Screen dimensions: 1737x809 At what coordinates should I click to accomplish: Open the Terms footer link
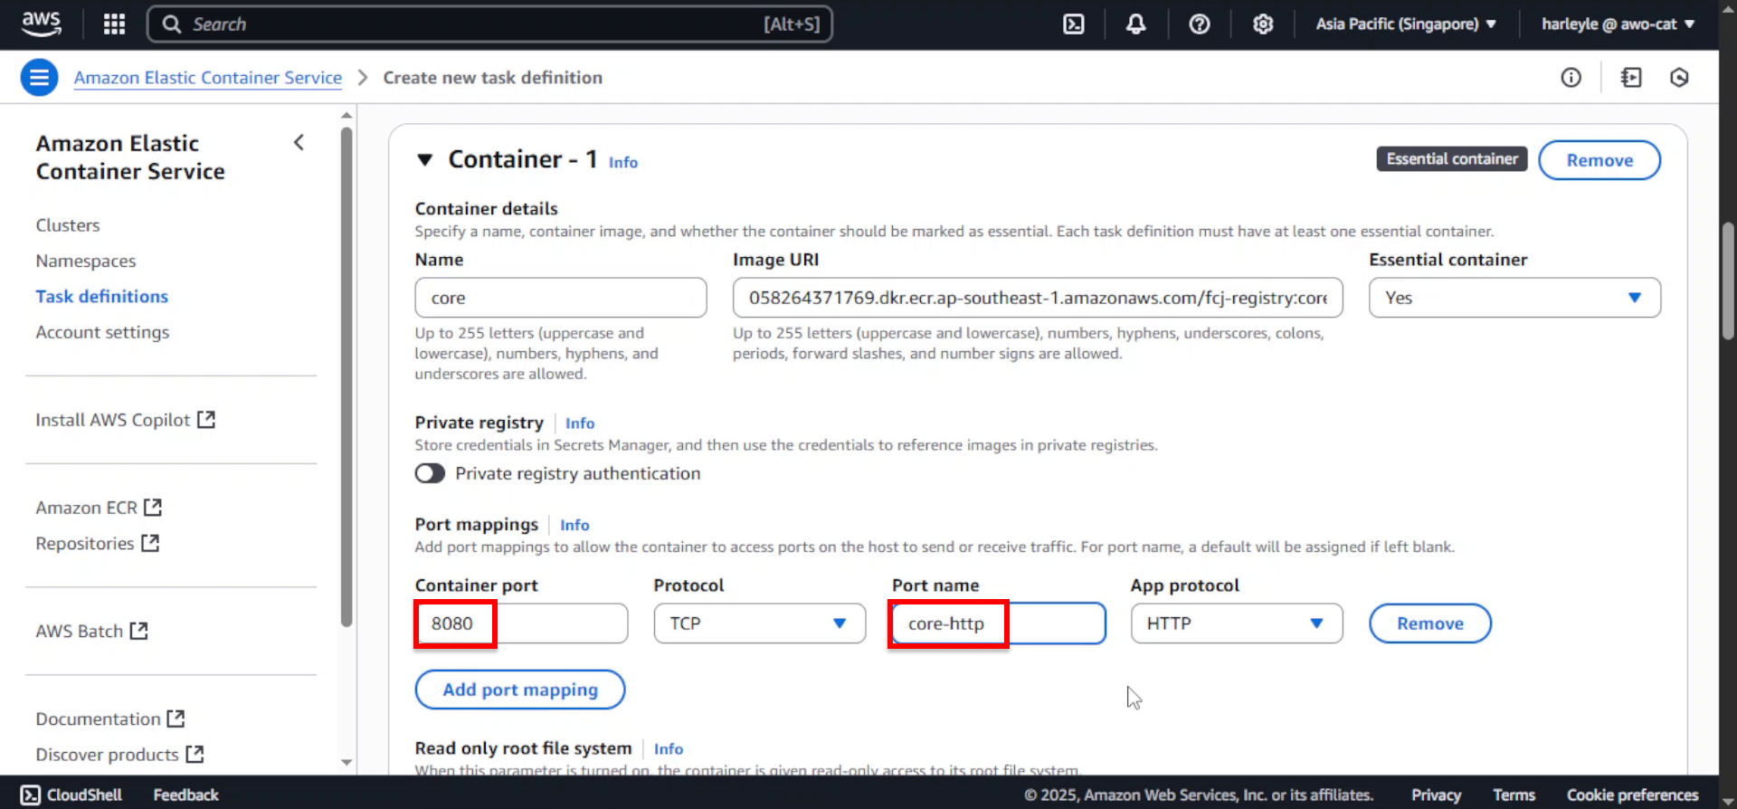pos(1514,795)
